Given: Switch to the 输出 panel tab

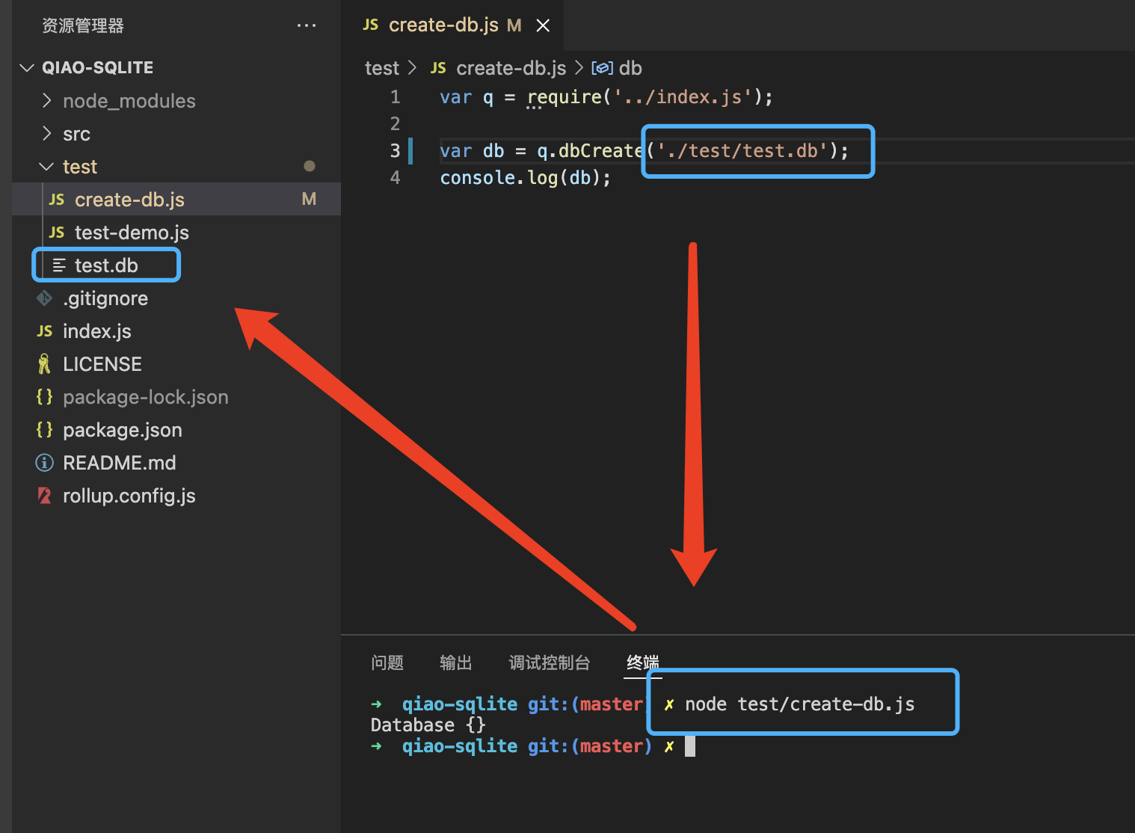Looking at the screenshot, I should pyautogui.click(x=456, y=663).
